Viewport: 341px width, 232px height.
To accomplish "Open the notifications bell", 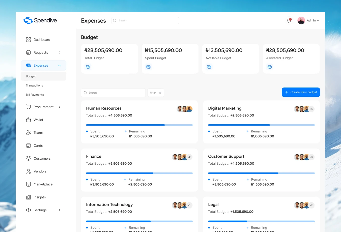I will (289, 20).
